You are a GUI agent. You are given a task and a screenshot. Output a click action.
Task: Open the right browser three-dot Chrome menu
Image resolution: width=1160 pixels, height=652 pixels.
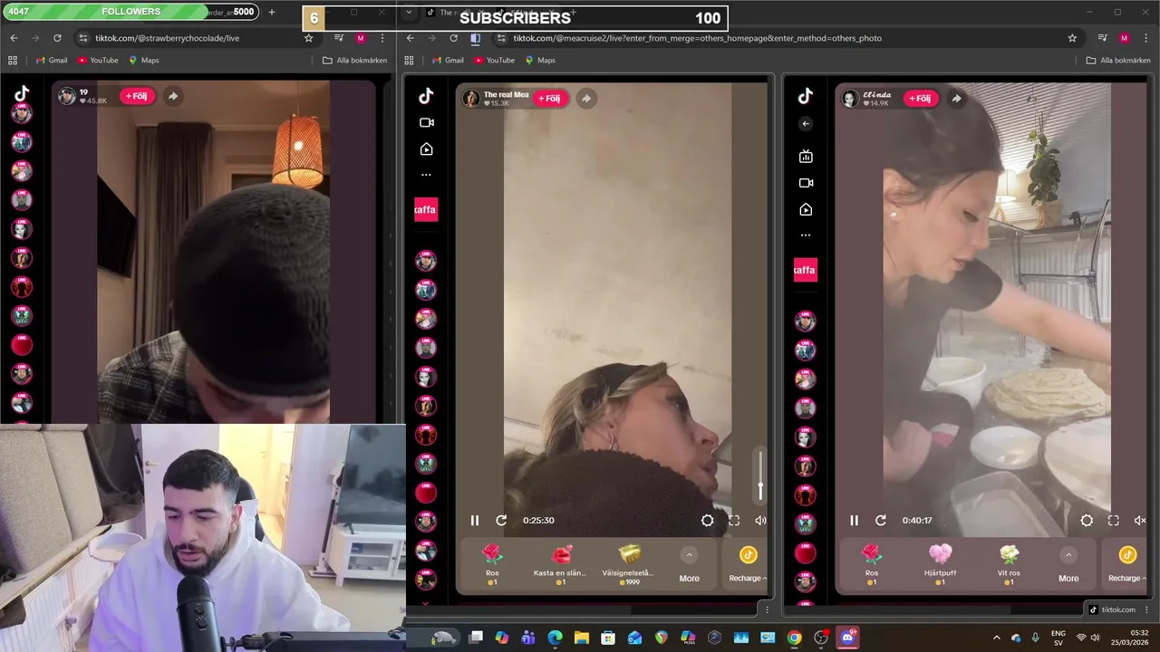tap(1146, 38)
